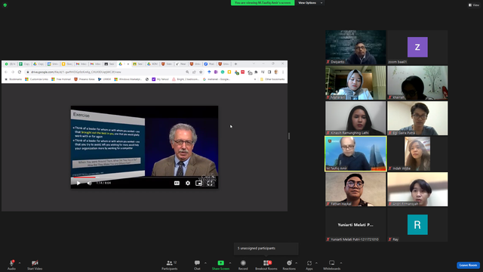Go back in the shared Chrome browser
483x272 pixels.
tap(6, 72)
